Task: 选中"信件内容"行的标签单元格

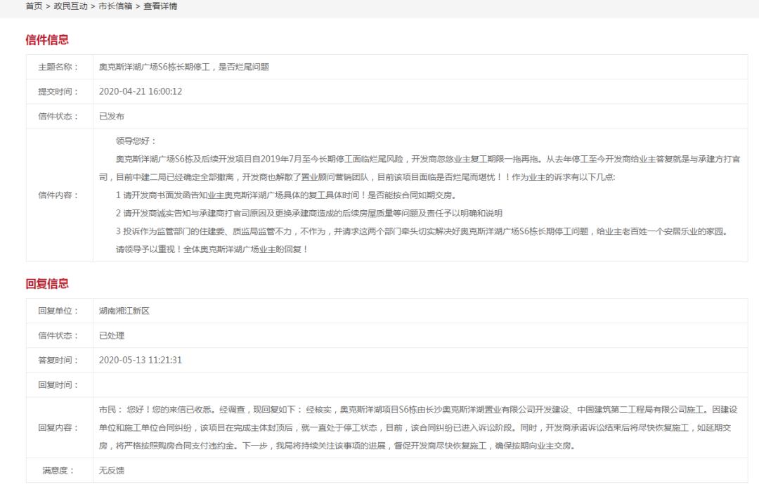Action: 60,195
